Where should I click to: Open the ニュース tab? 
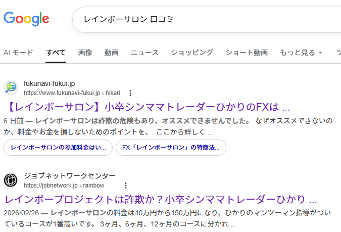pos(144,53)
